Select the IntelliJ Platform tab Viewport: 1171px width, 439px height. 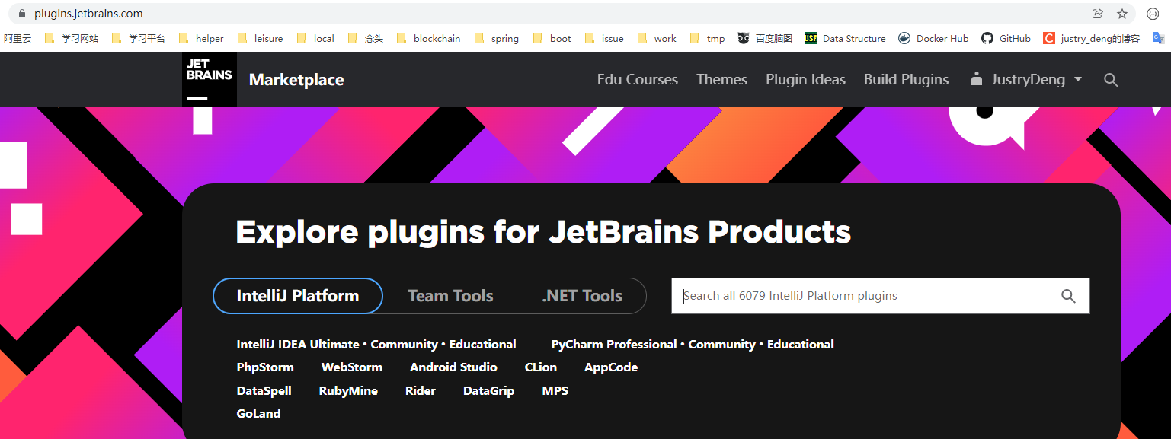(298, 296)
